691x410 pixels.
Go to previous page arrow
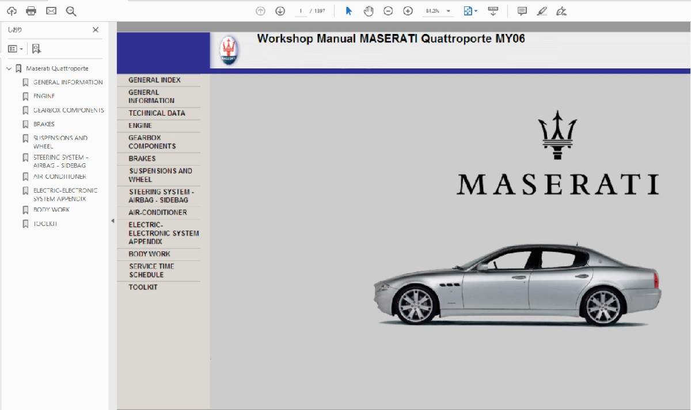pyautogui.click(x=260, y=11)
